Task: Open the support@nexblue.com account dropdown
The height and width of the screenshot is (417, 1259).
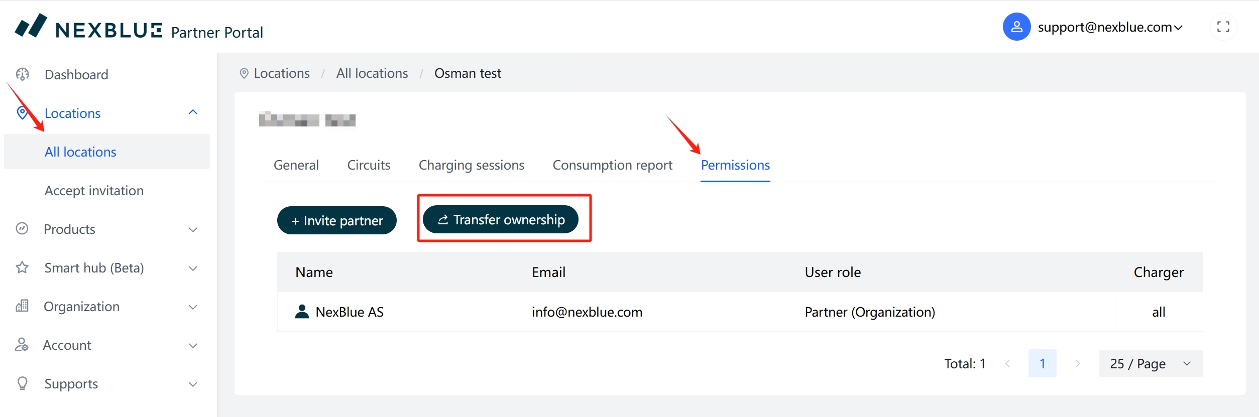Action: pos(1110,27)
